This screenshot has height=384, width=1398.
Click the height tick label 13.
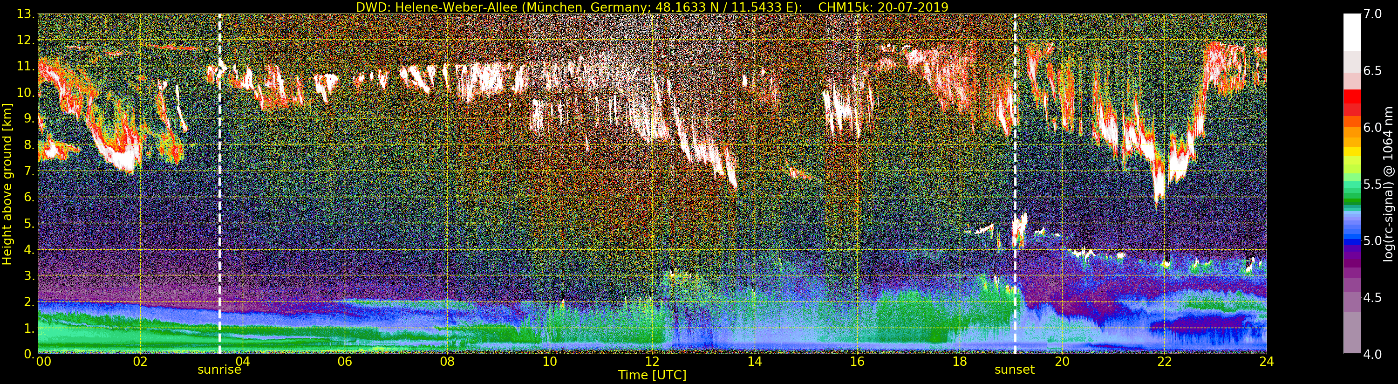point(25,14)
